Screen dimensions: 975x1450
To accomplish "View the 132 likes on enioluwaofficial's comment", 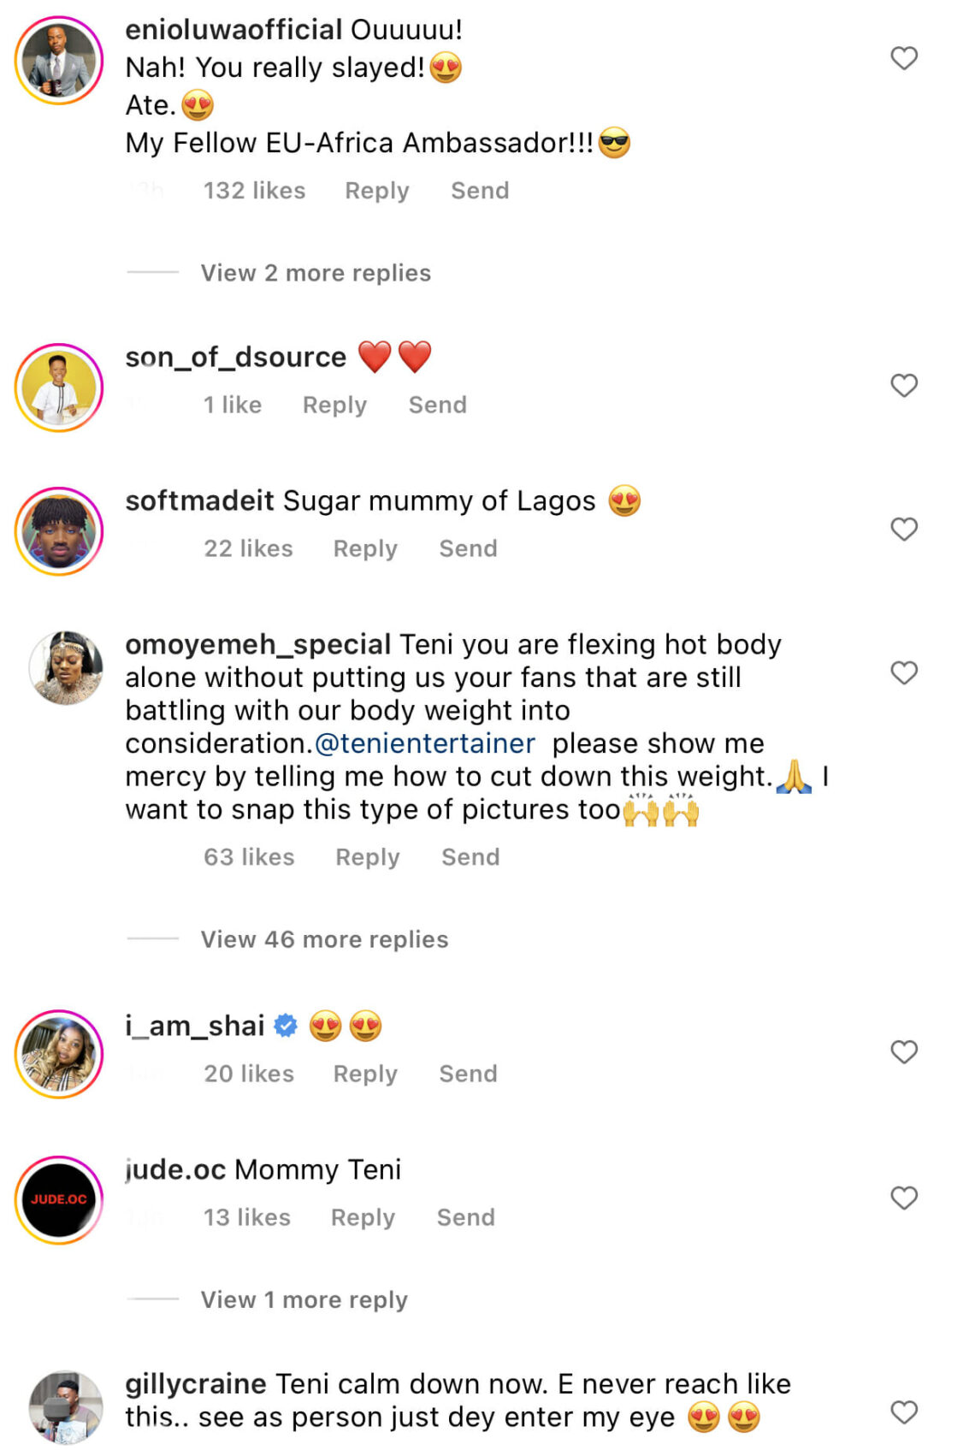I will pos(254,190).
